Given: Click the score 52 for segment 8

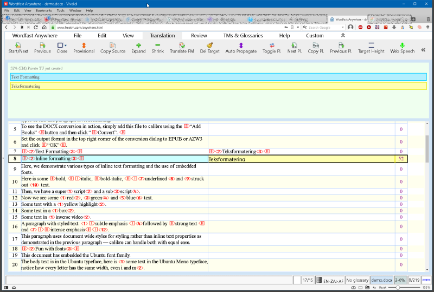Looking at the screenshot, I should pyautogui.click(x=401, y=159).
